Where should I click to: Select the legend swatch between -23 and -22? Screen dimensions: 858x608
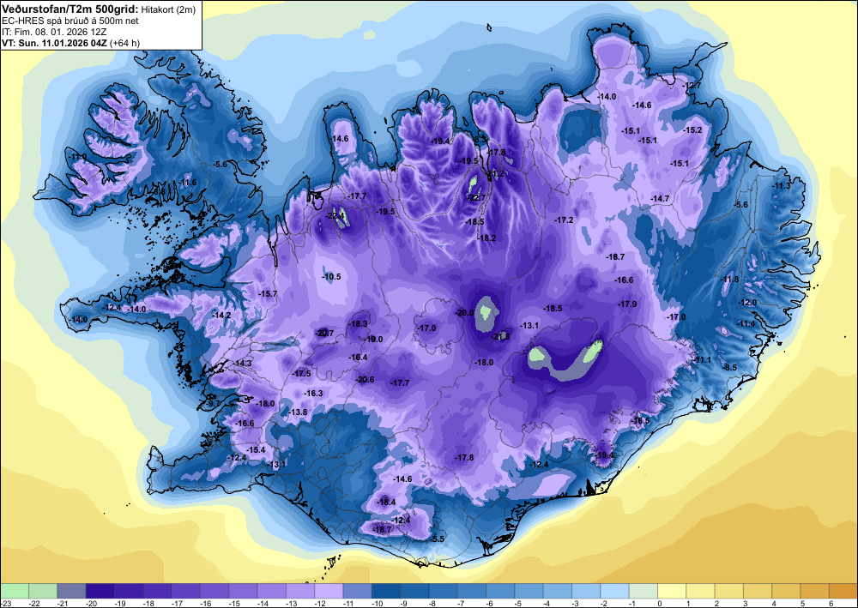click(15, 591)
